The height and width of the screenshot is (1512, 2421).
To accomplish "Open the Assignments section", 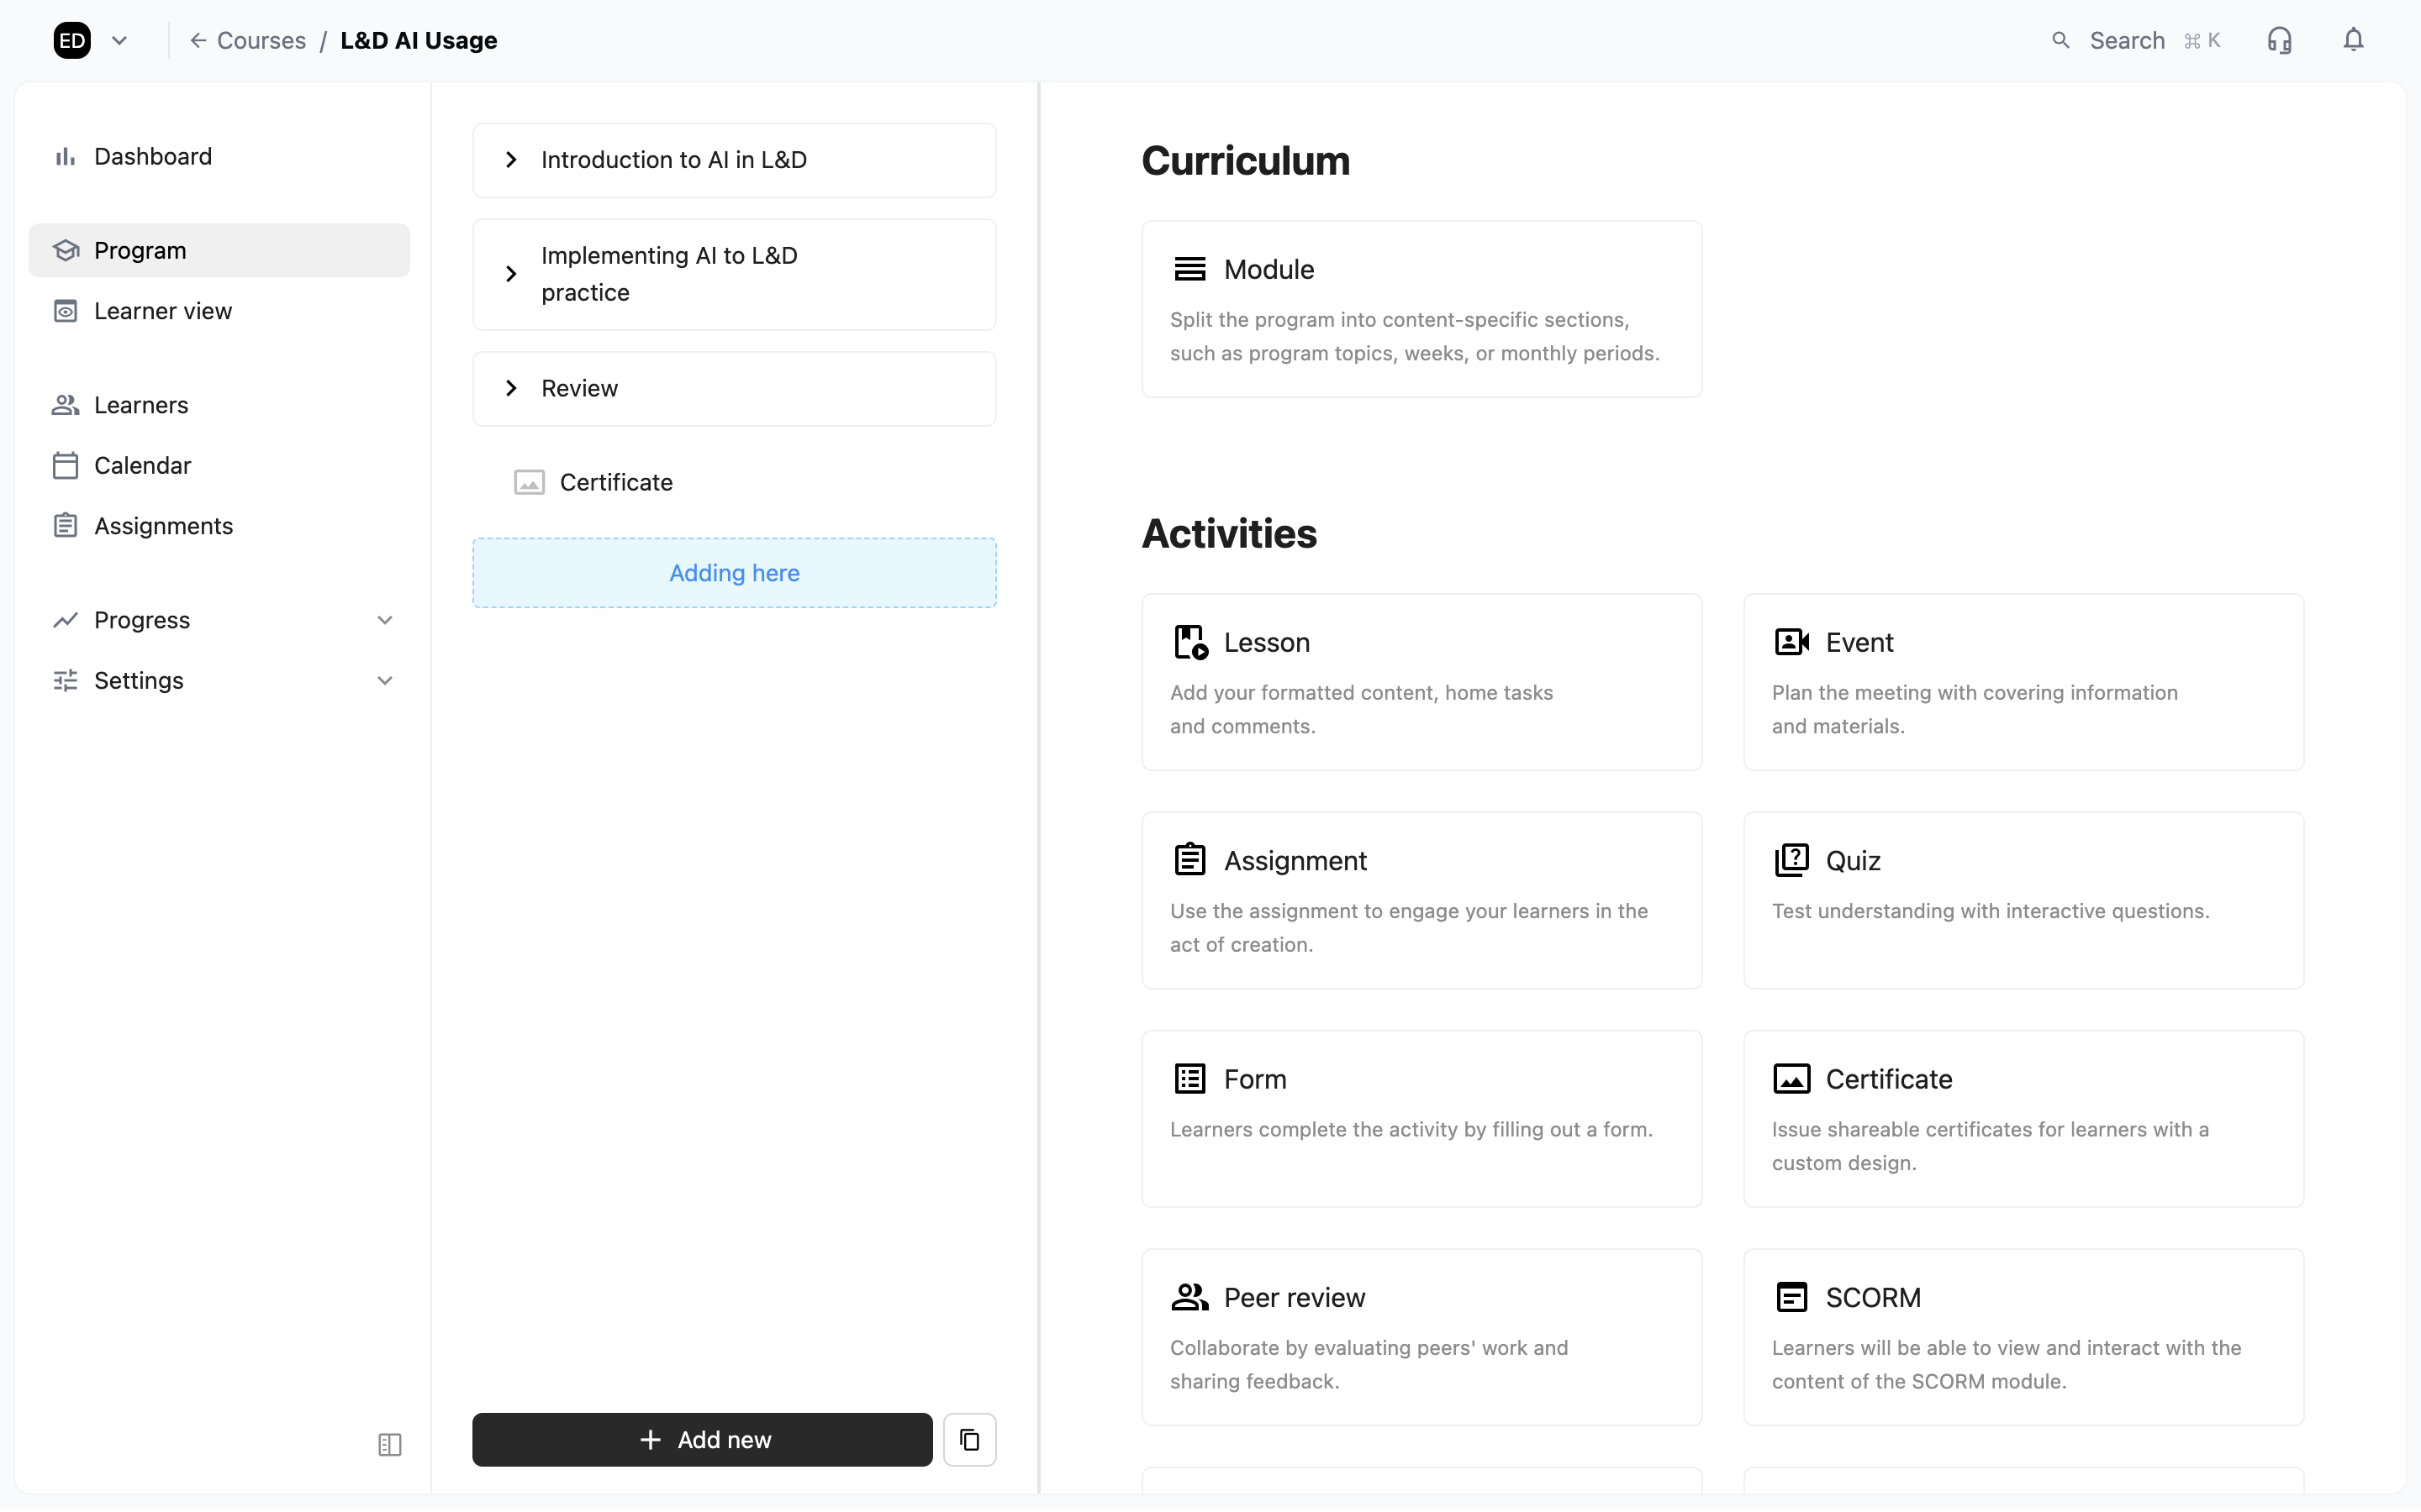I will point(163,525).
